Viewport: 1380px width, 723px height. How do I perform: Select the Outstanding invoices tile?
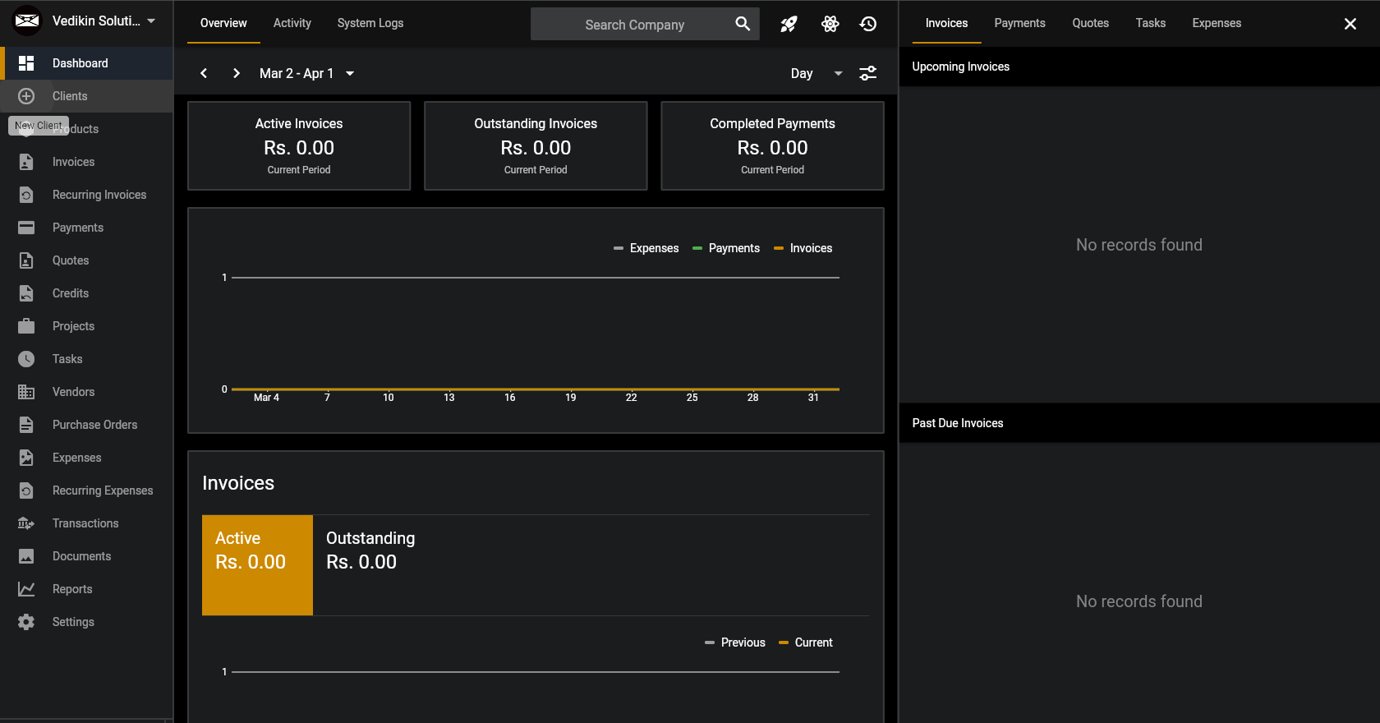[370, 565]
